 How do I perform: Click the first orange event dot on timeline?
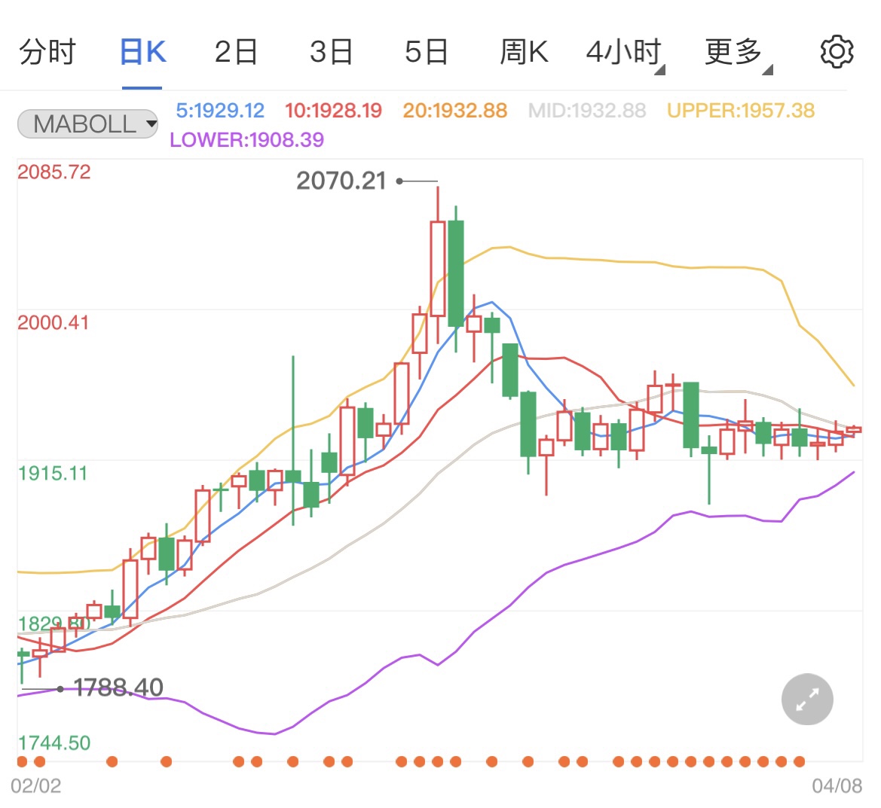[22, 761]
